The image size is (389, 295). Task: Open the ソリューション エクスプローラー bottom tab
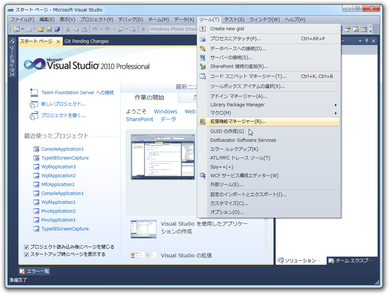pos(301,261)
